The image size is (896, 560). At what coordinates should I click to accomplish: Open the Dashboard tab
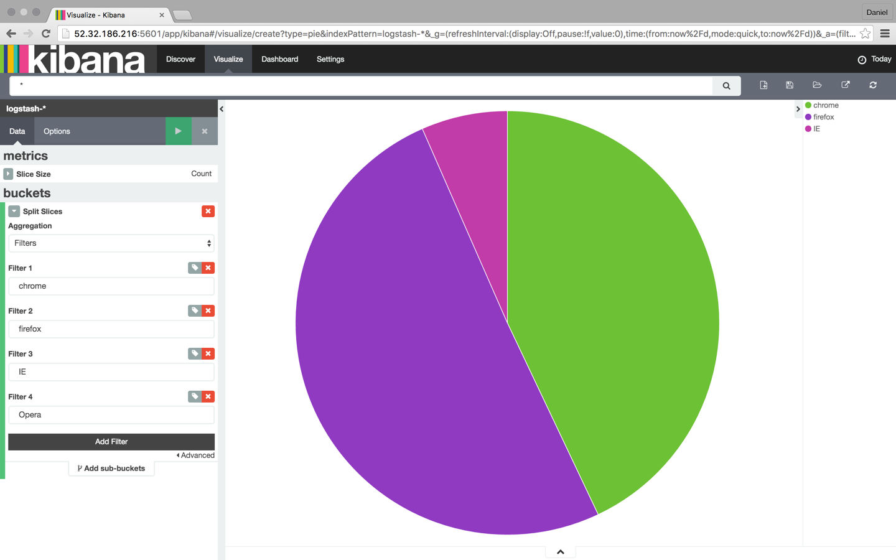pos(280,59)
